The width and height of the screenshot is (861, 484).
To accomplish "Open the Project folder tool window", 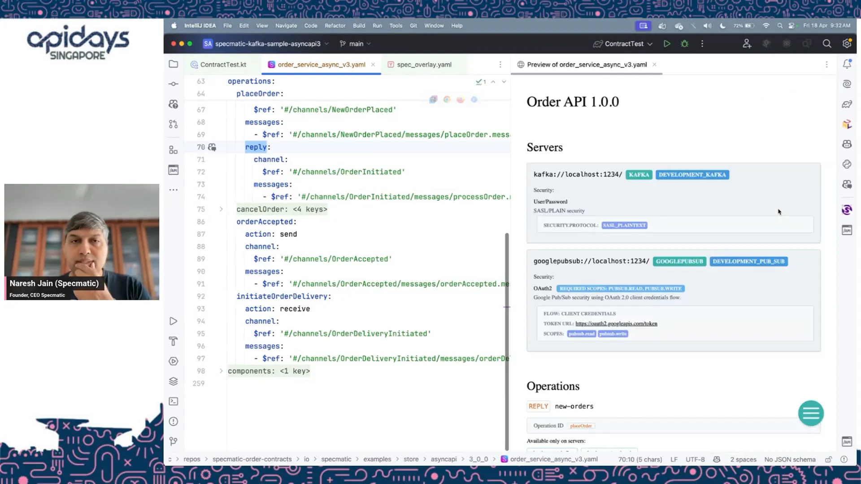I will pyautogui.click(x=173, y=64).
